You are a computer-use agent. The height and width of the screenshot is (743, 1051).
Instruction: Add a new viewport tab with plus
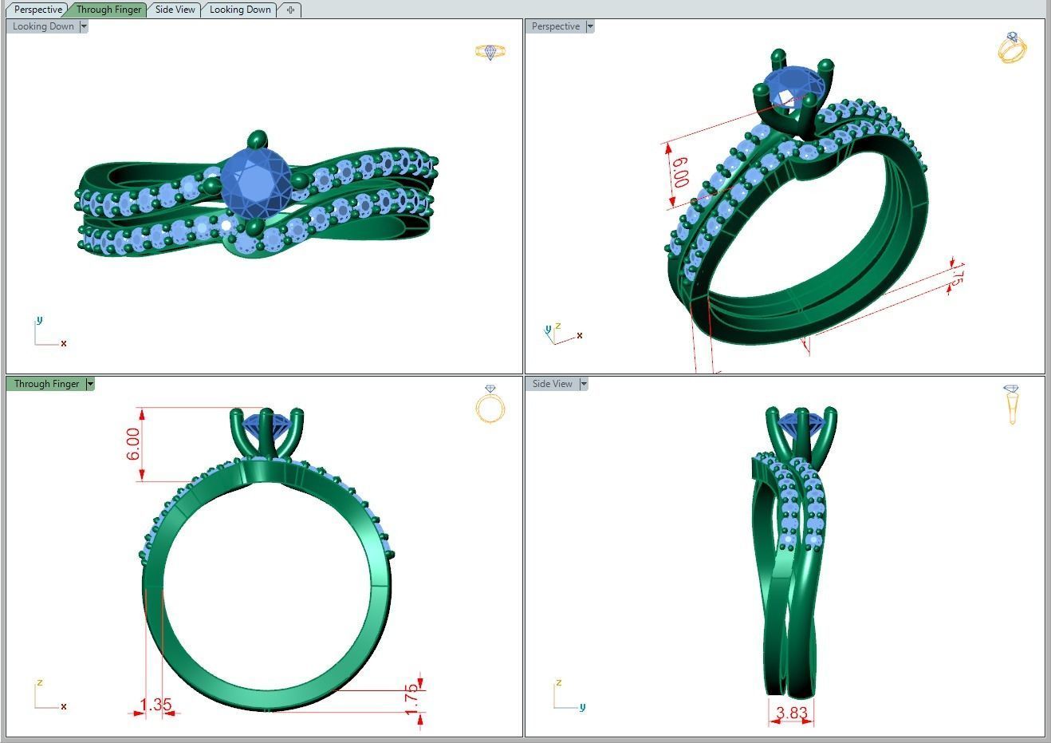290,10
